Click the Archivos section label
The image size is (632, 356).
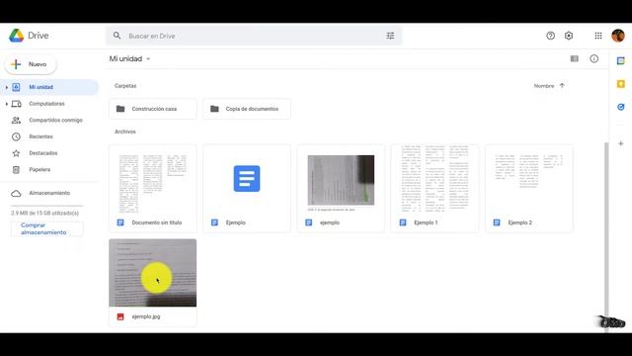tap(125, 132)
